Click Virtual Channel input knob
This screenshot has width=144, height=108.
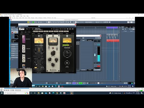(35, 49)
